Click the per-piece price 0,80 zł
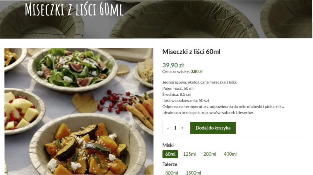The width and height of the screenshot is (313, 175). tap(197, 71)
